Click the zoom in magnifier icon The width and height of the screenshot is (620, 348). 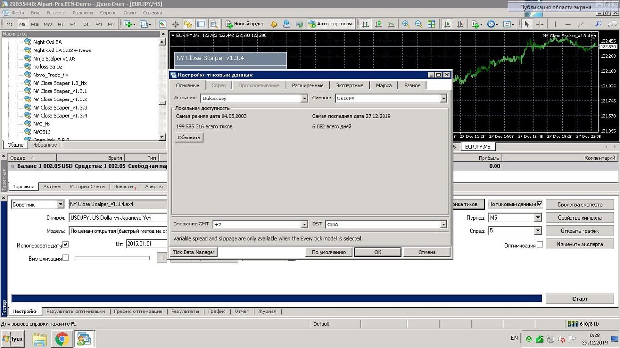[406, 24]
